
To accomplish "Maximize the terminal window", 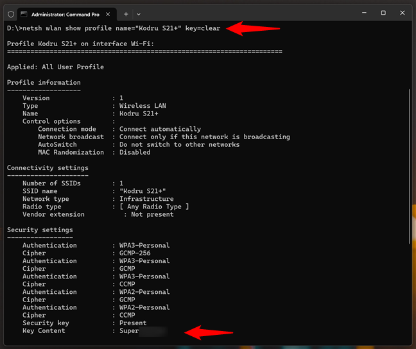I will pos(383,13).
